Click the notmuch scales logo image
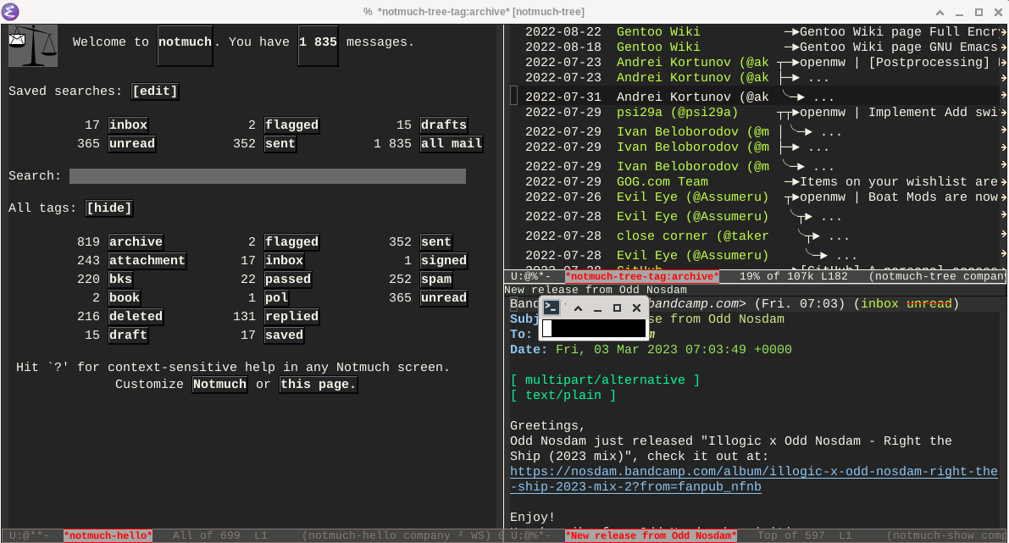This screenshot has height=543, width=1009. (x=33, y=46)
